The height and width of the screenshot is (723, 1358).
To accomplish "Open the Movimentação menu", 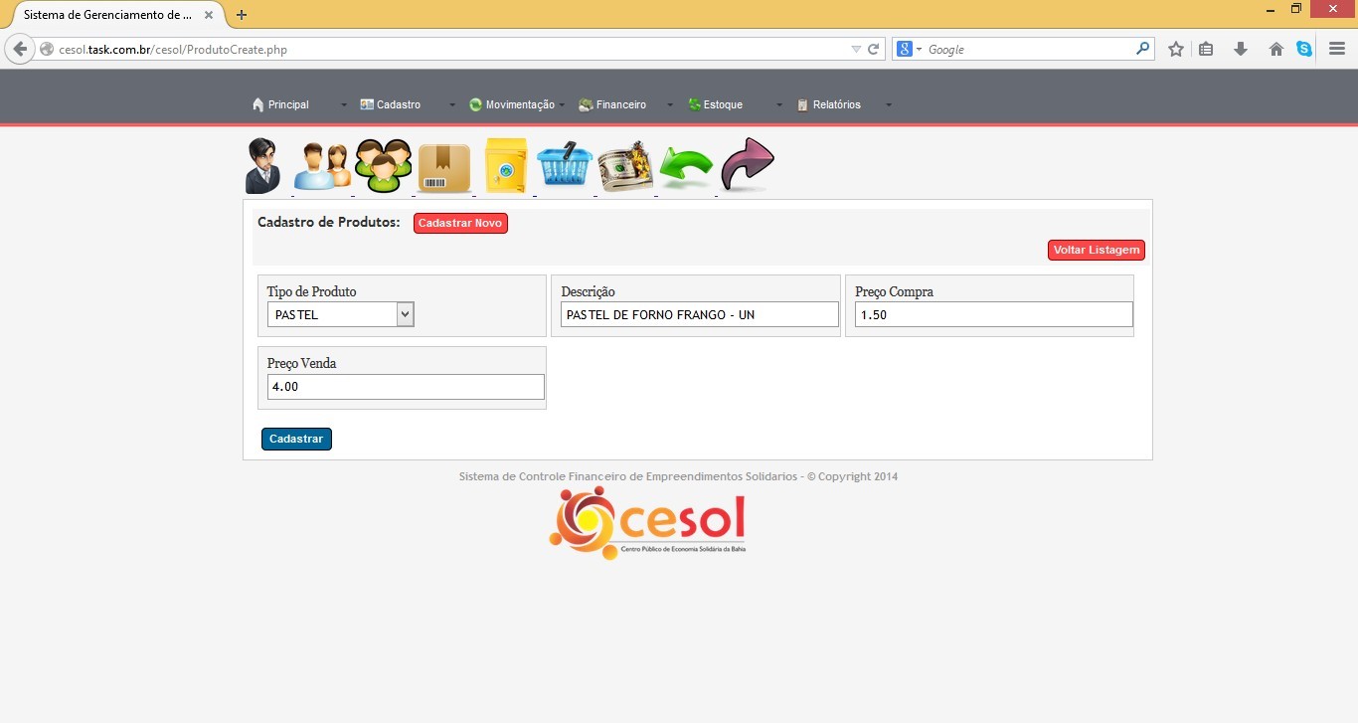I will pos(519,104).
